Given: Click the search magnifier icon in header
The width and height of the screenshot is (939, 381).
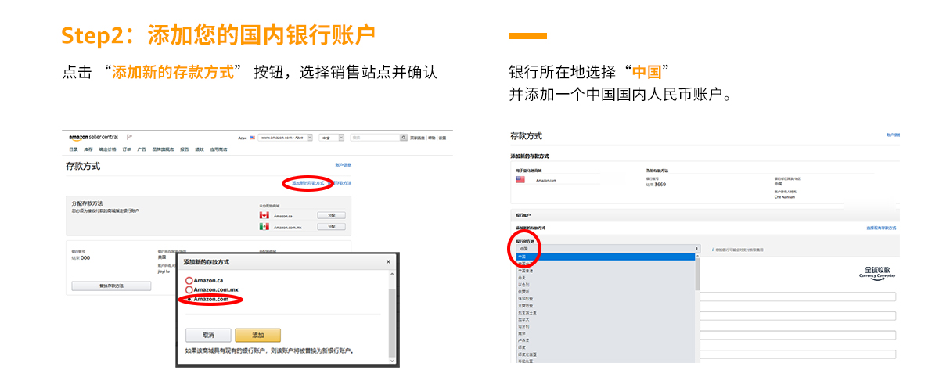Looking at the screenshot, I should coord(403,138).
